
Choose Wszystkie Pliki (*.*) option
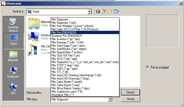pyautogui.click(x=85, y=95)
